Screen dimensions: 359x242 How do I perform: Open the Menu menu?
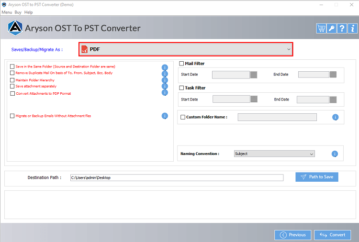[x=7, y=12]
